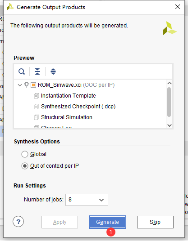This screenshot has width=188, height=241.
Task: Click the Generate button
Action: point(107,222)
